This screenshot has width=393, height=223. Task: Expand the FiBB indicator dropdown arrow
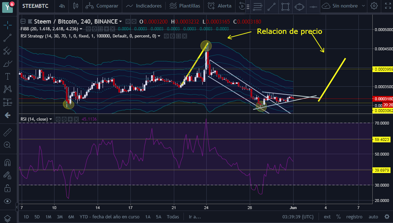pos(81,29)
